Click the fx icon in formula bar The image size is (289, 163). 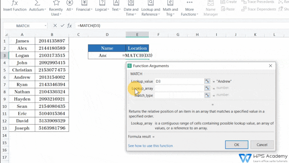(69, 25)
